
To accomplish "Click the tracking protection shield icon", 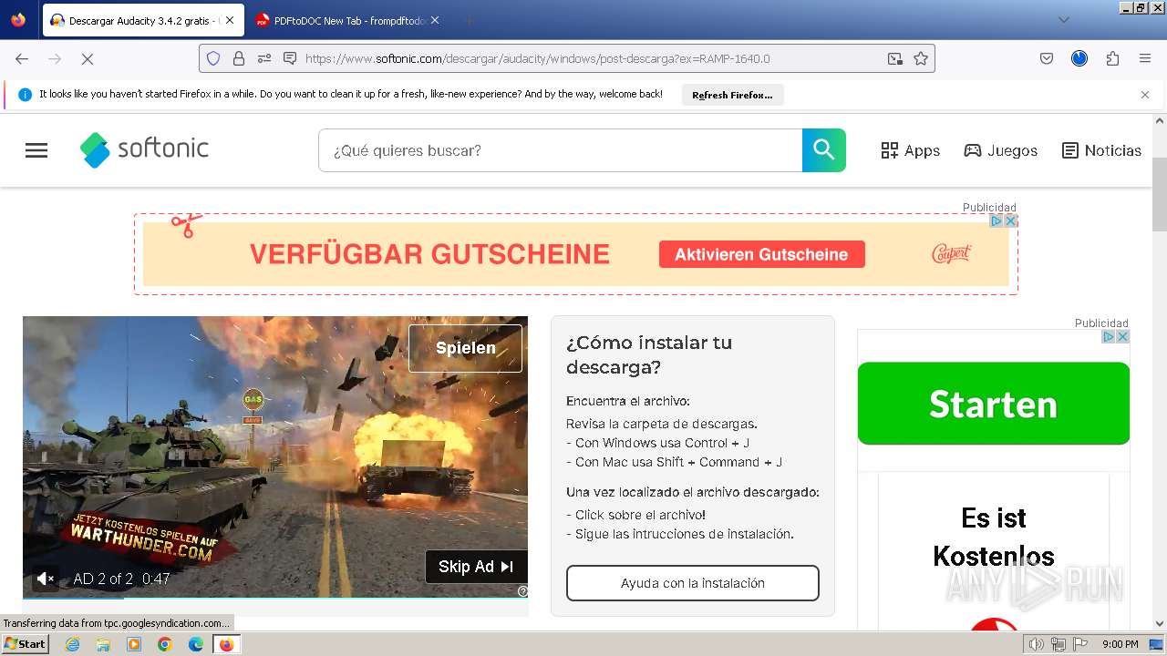I will [213, 58].
